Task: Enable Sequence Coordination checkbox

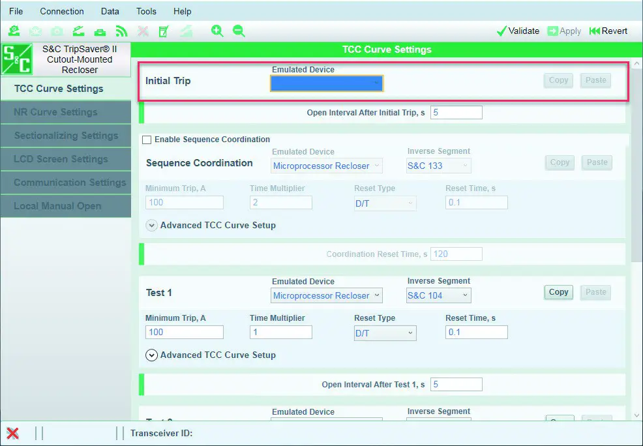Action: tap(146, 140)
